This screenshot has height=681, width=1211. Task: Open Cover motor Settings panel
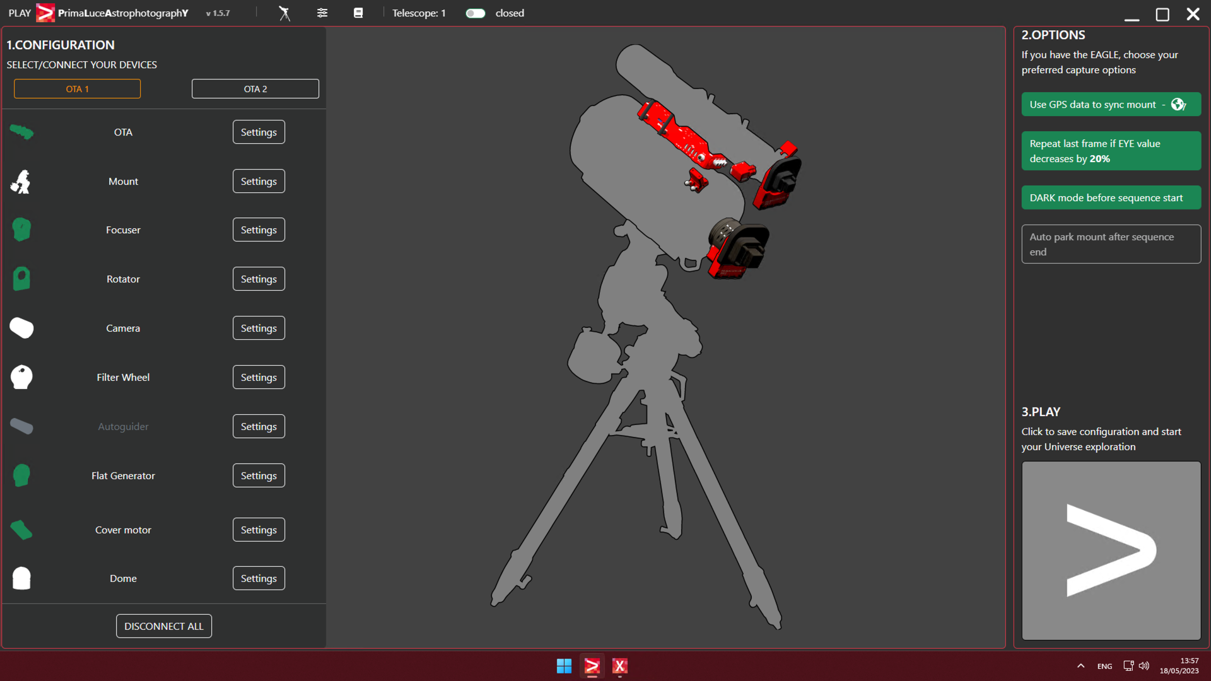tap(259, 529)
